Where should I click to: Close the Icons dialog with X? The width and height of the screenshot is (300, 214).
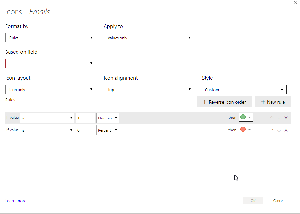click(295, 2)
